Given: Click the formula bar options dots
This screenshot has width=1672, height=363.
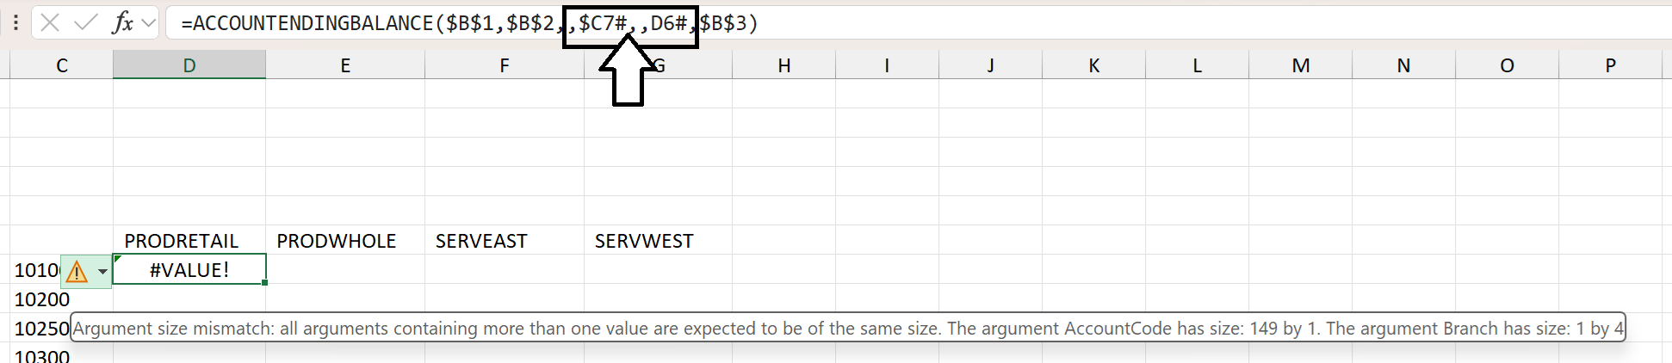Looking at the screenshot, I should (15, 23).
